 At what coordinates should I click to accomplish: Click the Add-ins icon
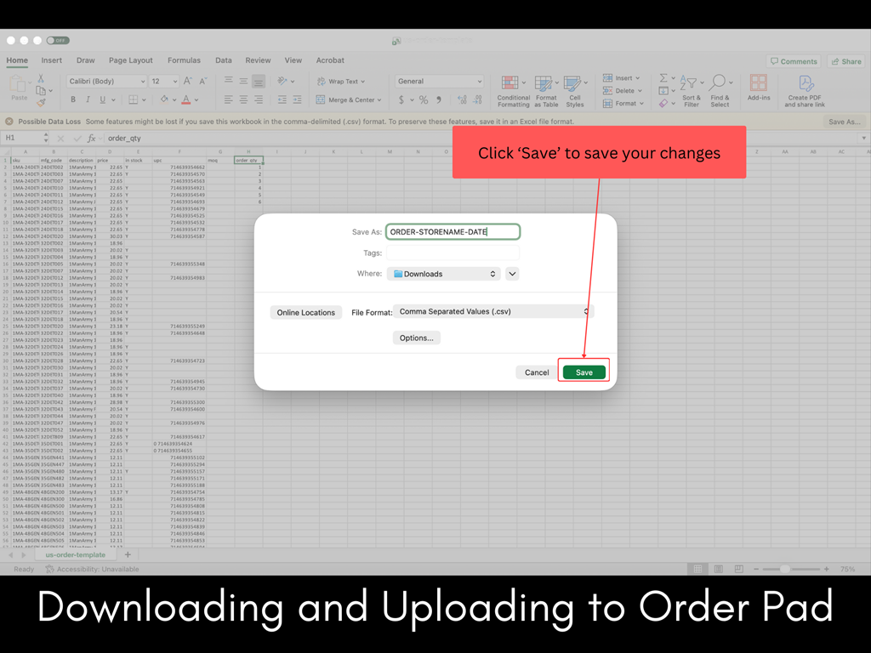point(758,83)
